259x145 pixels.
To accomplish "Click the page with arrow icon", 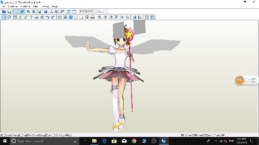I will 81,17.
